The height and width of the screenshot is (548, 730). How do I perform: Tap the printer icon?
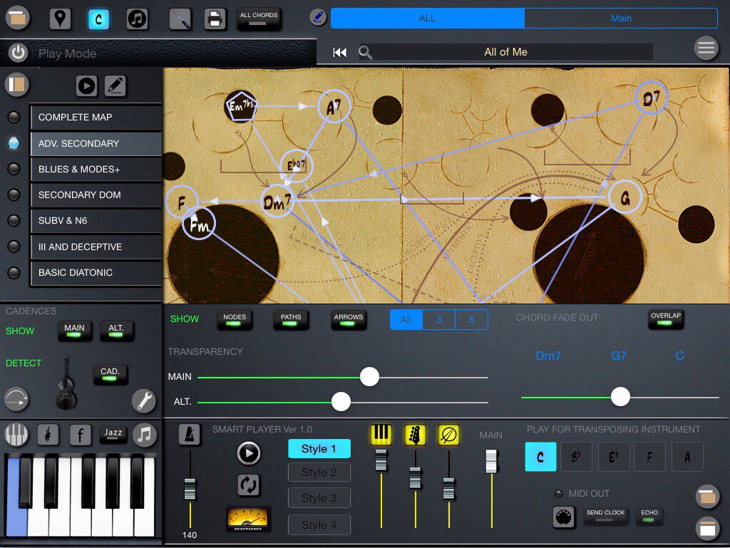point(215,19)
